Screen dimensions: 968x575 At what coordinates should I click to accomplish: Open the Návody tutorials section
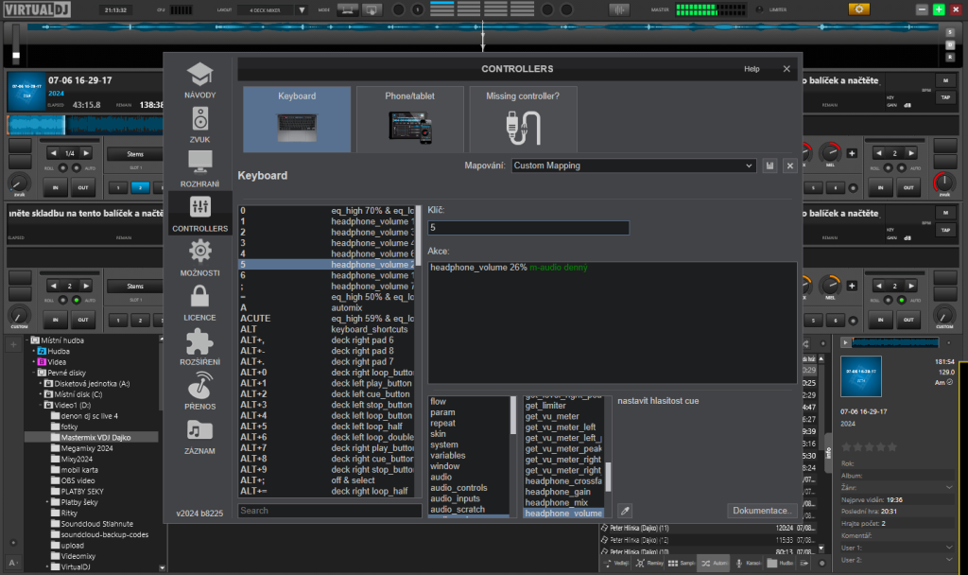tap(199, 80)
